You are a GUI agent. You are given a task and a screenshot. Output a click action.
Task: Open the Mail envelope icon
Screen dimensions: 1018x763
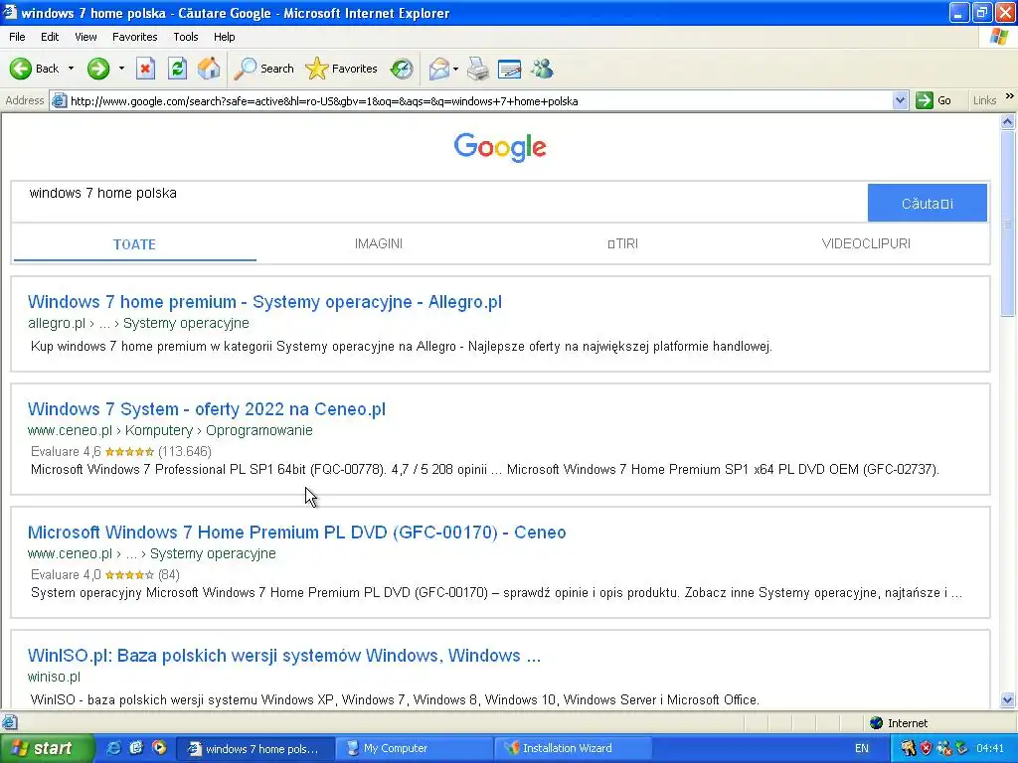439,69
